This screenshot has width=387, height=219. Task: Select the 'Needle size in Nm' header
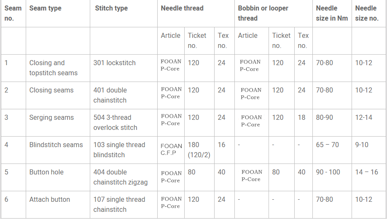[332, 13]
